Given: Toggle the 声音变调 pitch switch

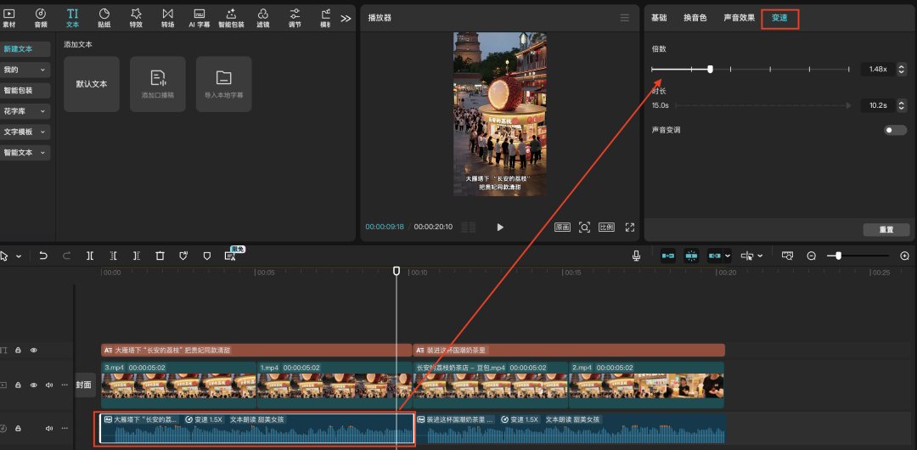Looking at the screenshot, I should [x=895, y=130].
